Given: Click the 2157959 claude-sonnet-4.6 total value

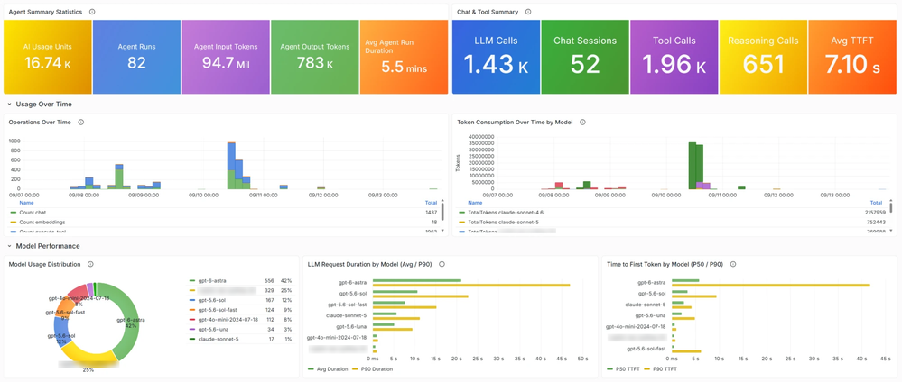Looking at the screenshot, I should [873, 213].
